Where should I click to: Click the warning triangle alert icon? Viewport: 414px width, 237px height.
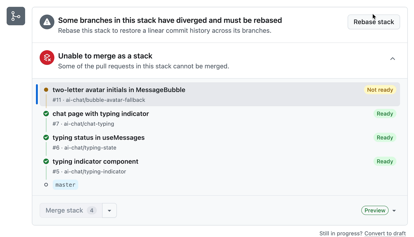(x=47, y=22)
